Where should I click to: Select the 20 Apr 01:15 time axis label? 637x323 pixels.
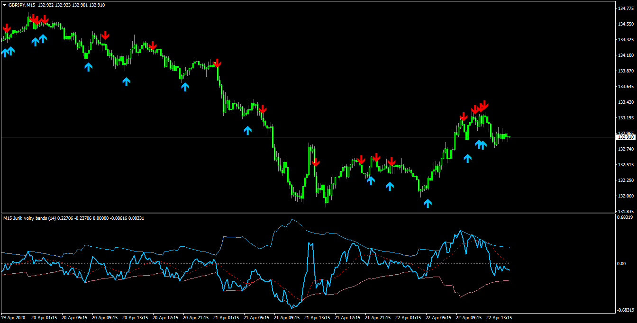(44, 318)
